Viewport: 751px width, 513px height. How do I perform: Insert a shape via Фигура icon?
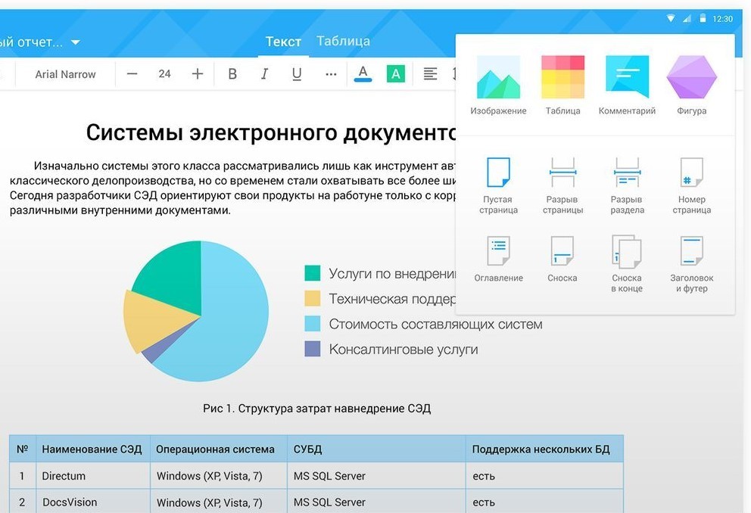(691, 78)
